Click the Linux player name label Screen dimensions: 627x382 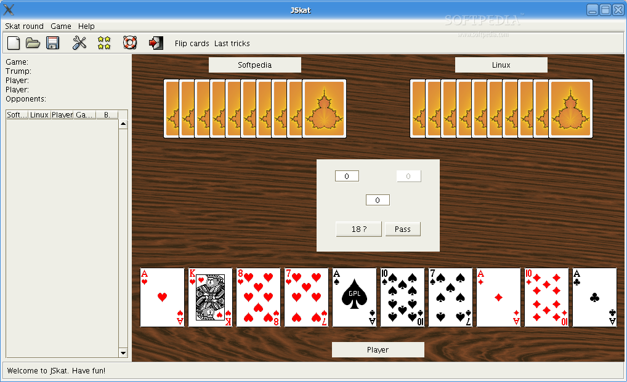click(501, 65)
